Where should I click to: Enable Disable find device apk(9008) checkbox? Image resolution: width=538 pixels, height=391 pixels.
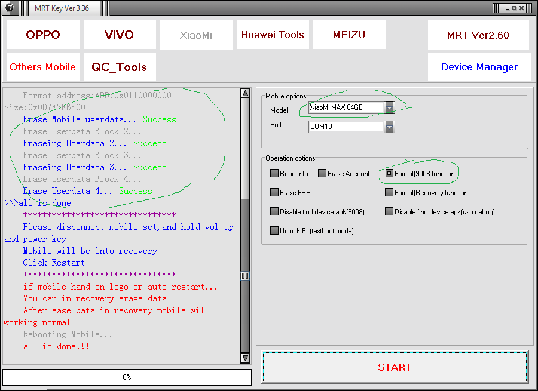(x=274, y=212)
